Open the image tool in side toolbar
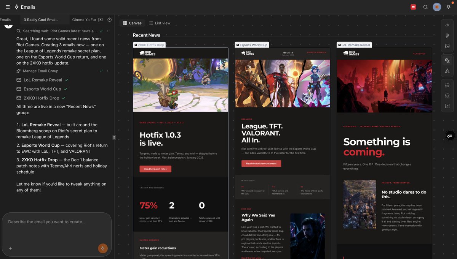Image resolution: width=457 pixels, height=259 pixels. 447,46
